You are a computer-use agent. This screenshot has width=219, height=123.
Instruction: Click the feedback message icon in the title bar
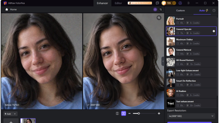tap(157, 3)
